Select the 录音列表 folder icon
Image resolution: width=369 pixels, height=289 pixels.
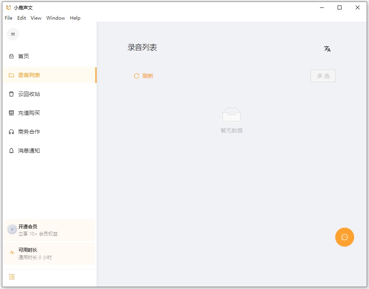click(12, 75)
